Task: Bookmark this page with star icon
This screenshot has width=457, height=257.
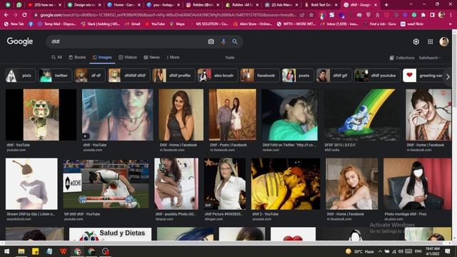Action: click(311, 15)
